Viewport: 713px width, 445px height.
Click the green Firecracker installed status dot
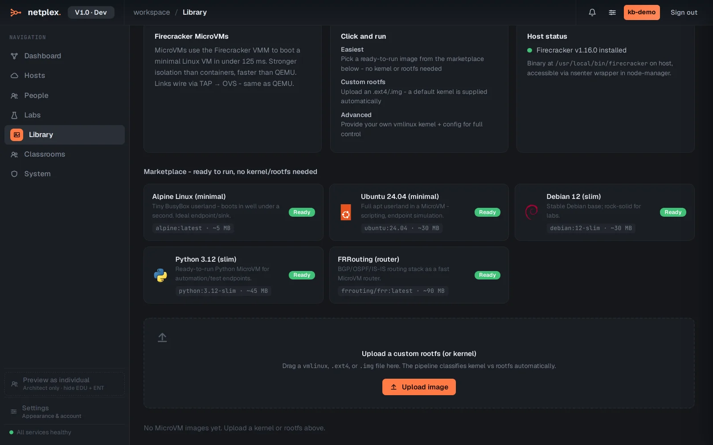tap(529, 50)
